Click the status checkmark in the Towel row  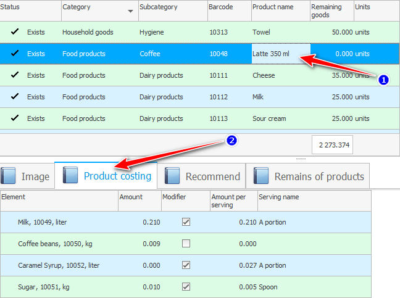(x=15, y=31)
